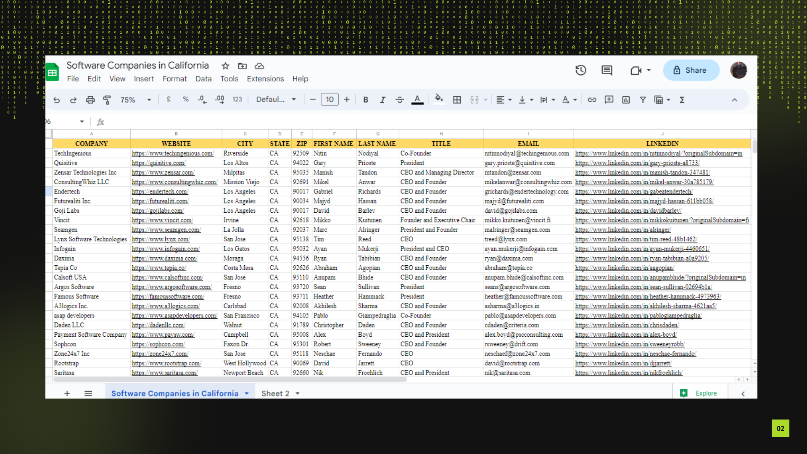This screenshot has height=454, width=807.
Task: Open the techingenious.com website link
Action: tap(173, 153)
